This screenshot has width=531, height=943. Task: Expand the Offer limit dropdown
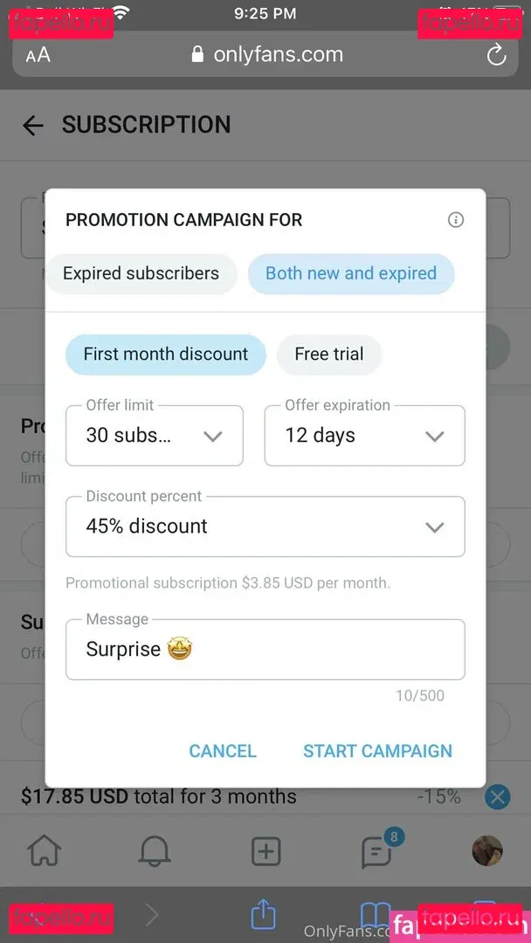155,436
